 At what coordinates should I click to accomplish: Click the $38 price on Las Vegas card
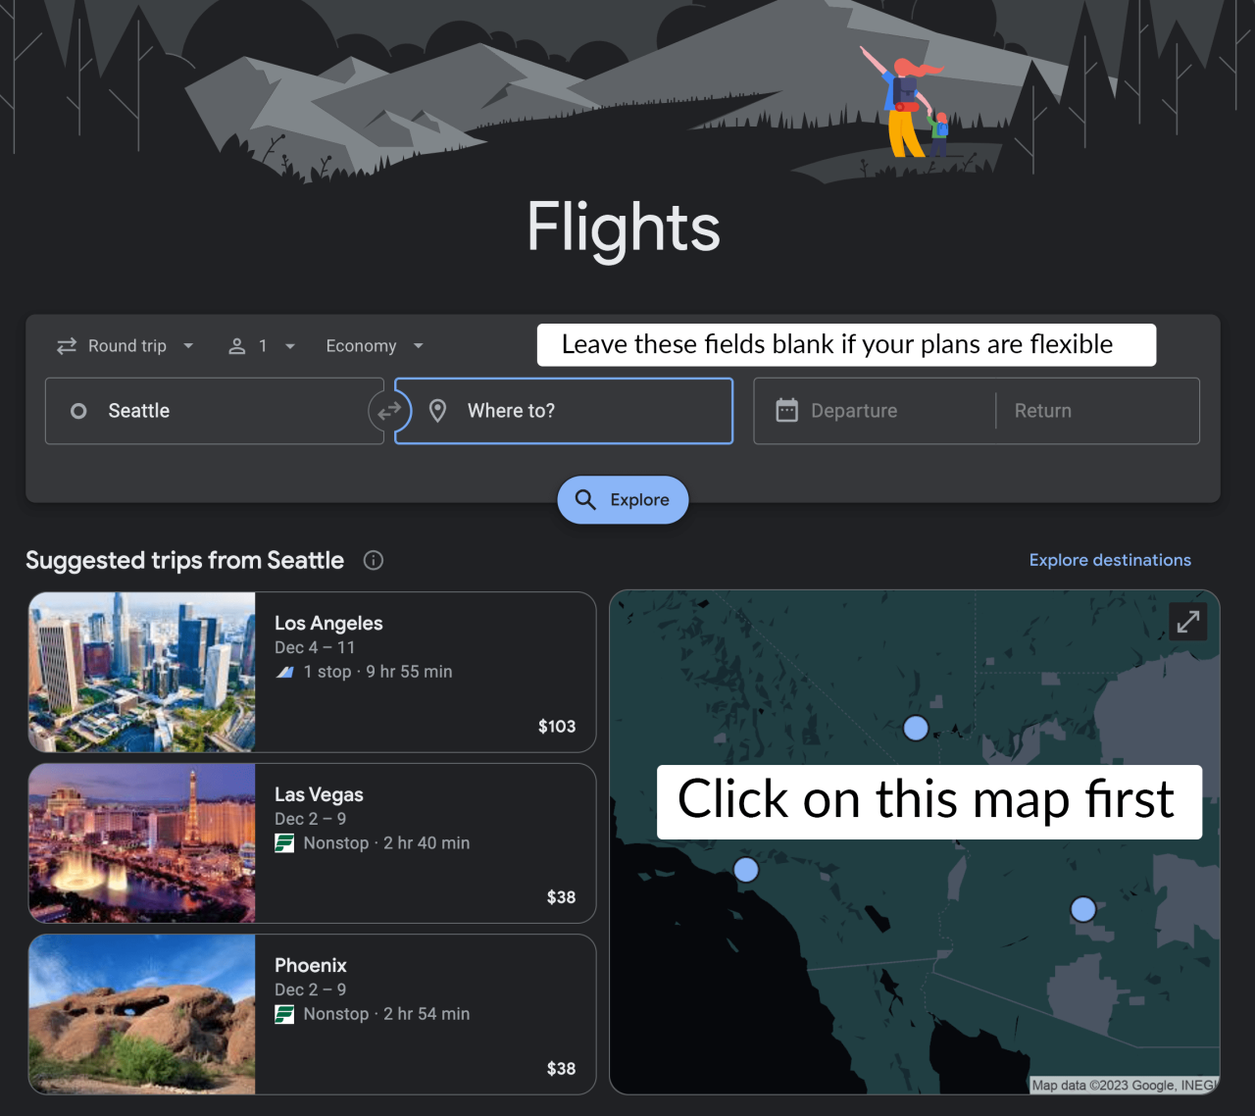tap(561, 897)
